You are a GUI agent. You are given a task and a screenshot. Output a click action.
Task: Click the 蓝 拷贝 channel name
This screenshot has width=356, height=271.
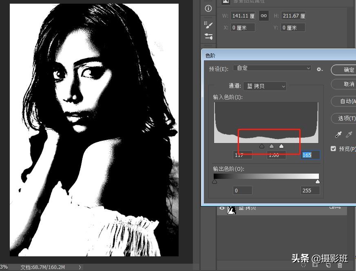[x=247, y=208]
